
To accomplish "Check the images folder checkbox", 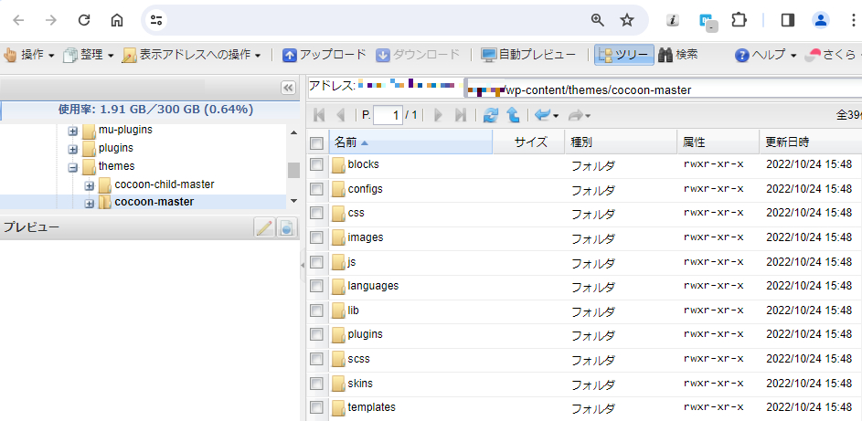I will tap(316, 237).
